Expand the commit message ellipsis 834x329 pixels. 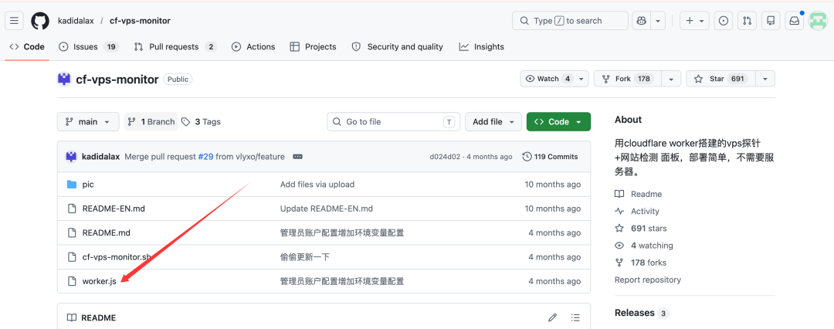click(297, 157)
